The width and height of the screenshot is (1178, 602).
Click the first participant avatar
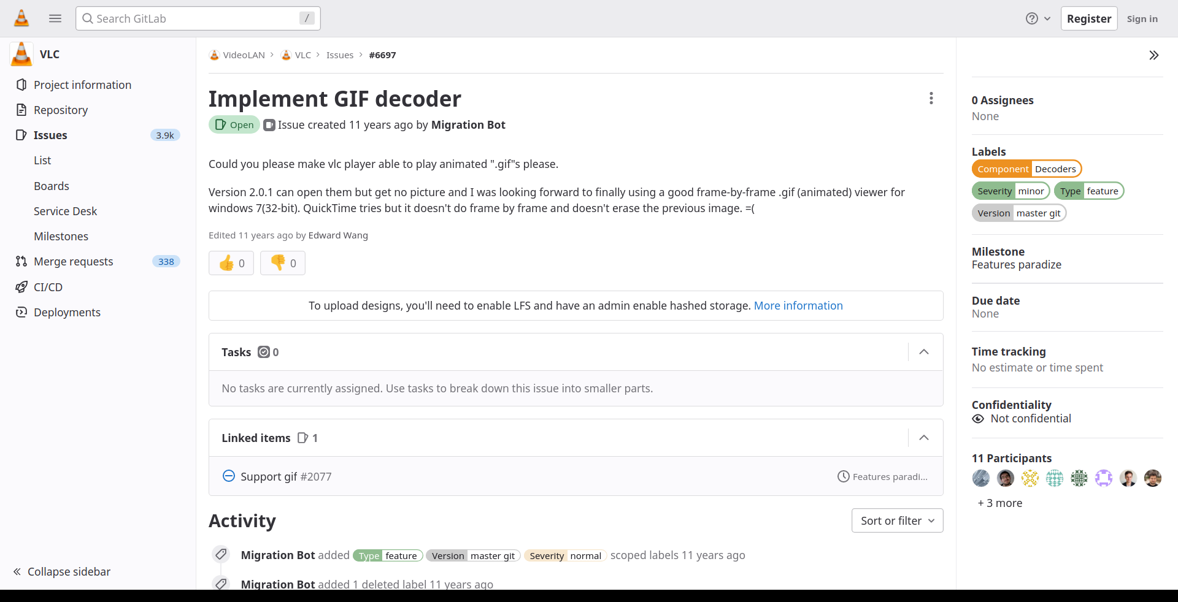(x=981, y=478)
